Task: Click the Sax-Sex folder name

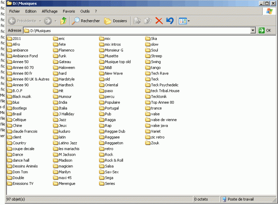Action: [112, 172]
